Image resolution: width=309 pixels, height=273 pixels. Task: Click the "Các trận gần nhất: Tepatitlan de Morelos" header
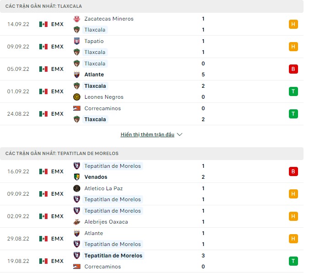click(62, 153)
